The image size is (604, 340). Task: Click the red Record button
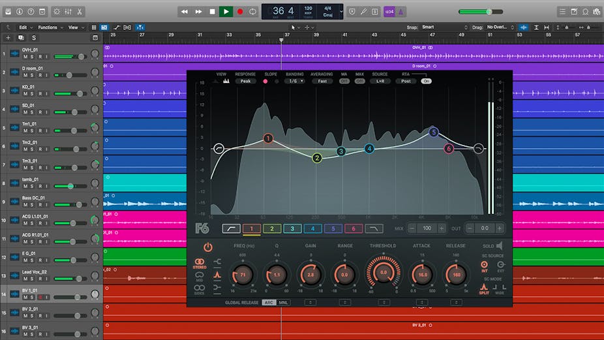tap(239, 11)
